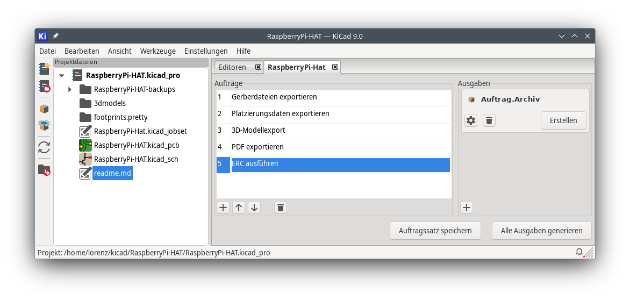Open the Datei menu
630x300 pixels.
[47, 51]
